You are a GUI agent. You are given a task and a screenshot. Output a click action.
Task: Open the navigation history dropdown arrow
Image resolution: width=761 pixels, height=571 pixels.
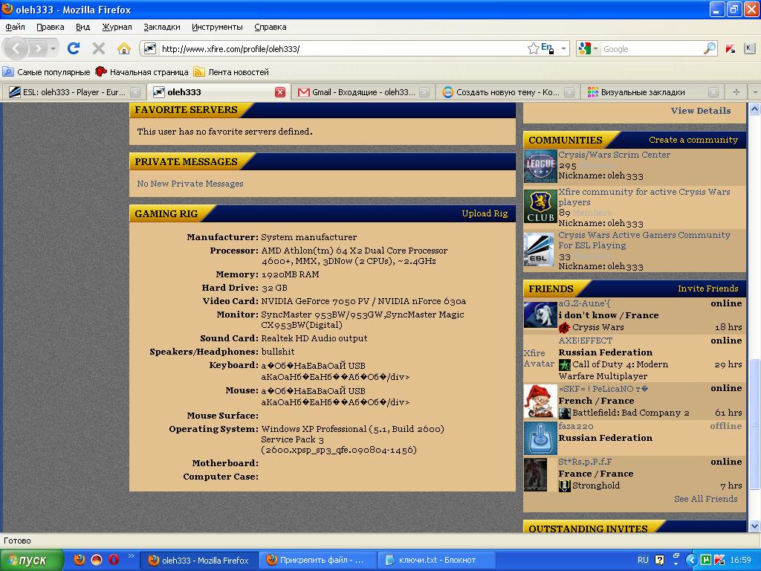point(53,48)
